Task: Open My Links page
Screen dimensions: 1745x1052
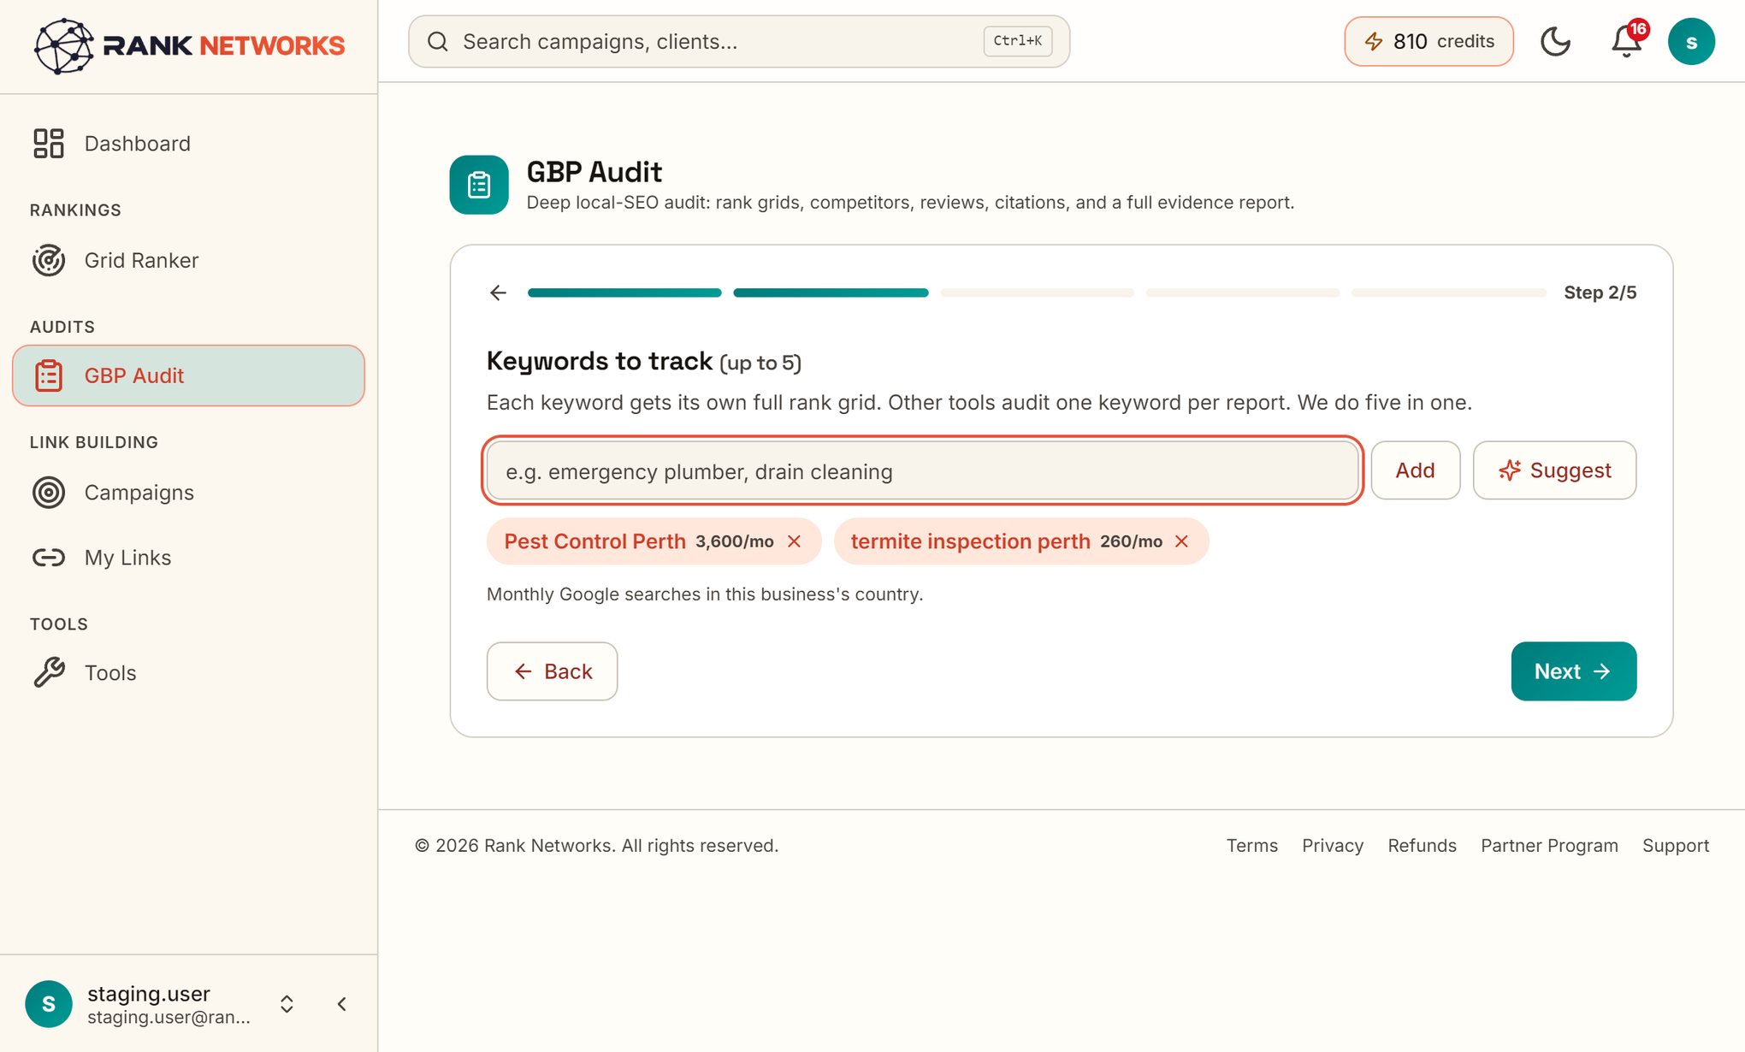Action: pos(188,558)
